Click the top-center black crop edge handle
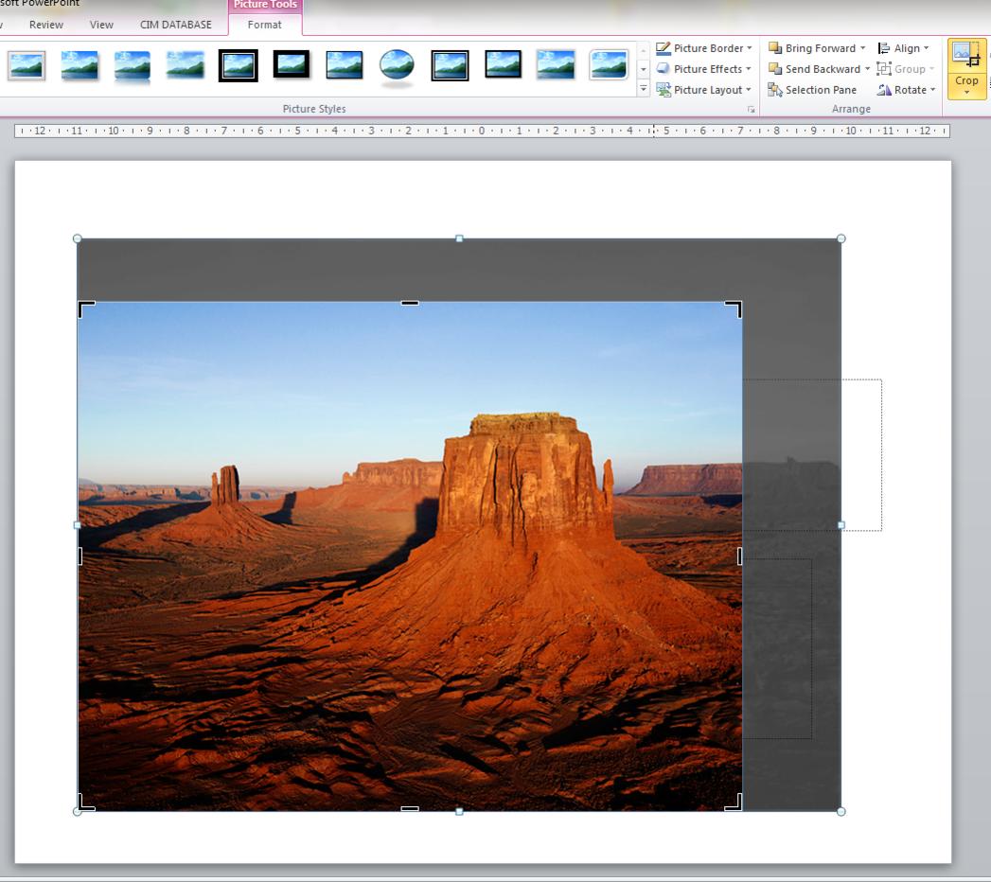 click(x=410, y=303)
